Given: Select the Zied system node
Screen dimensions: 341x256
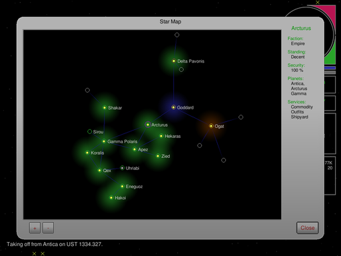Looking at the screenshot, I should click(x=158, y=156).
